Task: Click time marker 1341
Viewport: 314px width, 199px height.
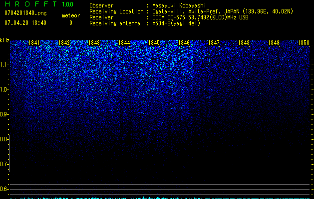Action: pyautogui.click(x=34, y=42)
